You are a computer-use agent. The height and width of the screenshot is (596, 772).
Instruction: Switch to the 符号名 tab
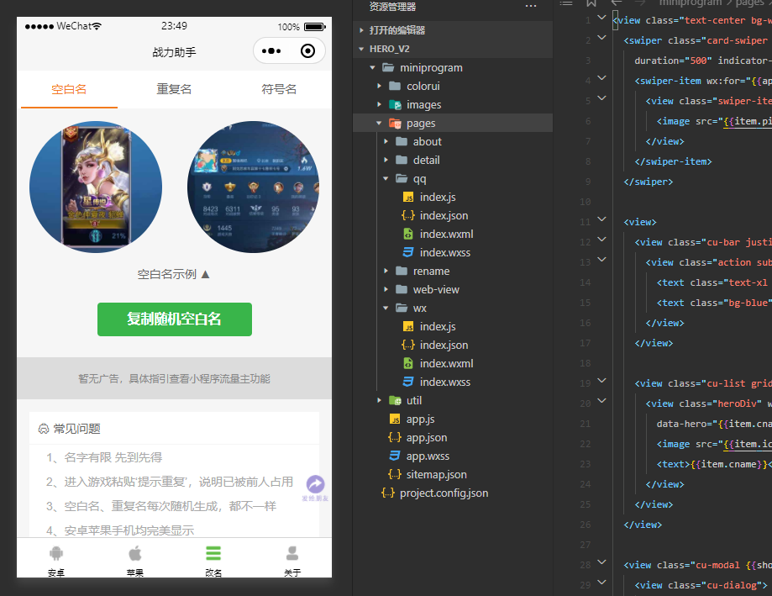coord(279,89)
